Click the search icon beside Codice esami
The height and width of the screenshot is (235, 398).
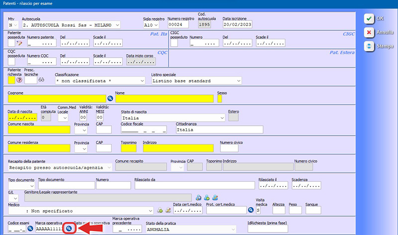[x=30, y=228]
